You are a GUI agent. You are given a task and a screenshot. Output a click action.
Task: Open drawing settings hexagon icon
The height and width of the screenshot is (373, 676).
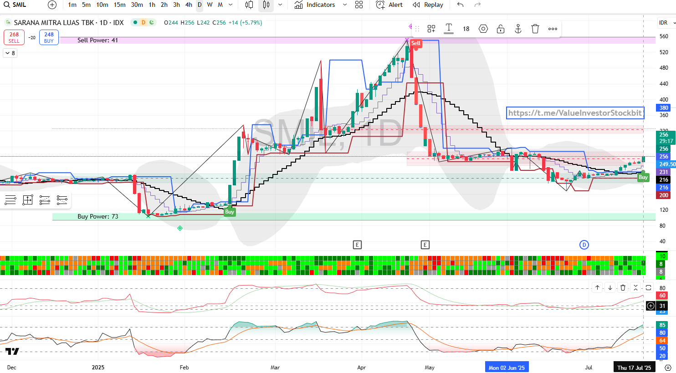[483, 29]
